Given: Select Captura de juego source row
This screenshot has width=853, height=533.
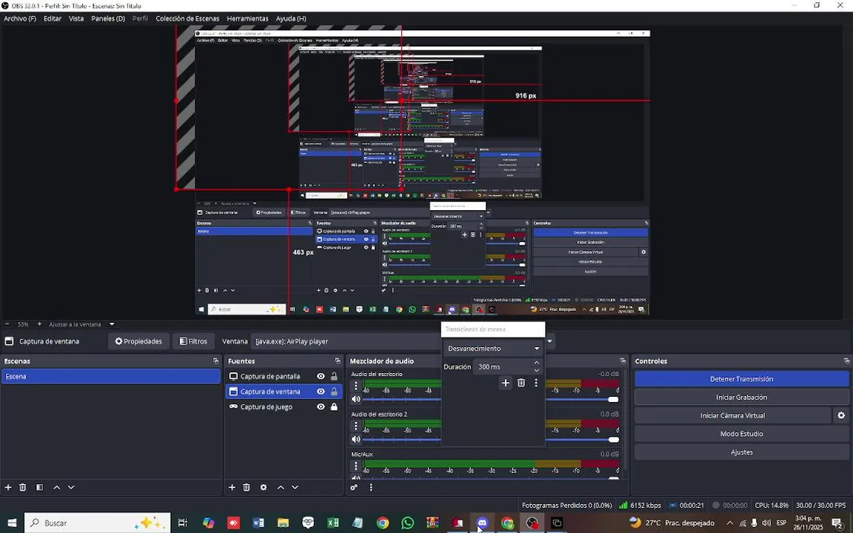Looking at the screenshot, I should pos(283,407).
